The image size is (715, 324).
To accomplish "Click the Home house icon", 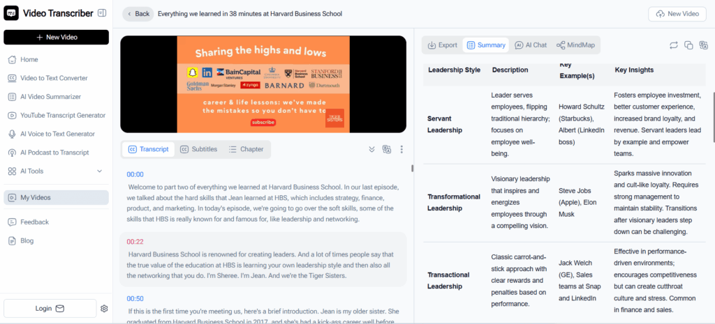I will (x=13, y=60).
